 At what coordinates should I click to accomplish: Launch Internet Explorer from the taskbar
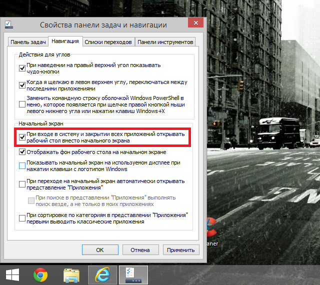[102, 274]
